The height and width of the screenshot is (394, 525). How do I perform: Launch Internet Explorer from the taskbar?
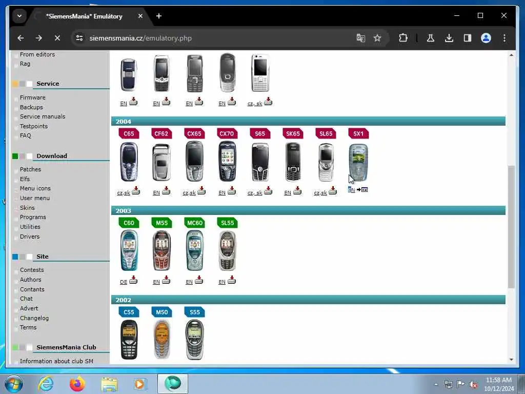[x=46, y=384]
